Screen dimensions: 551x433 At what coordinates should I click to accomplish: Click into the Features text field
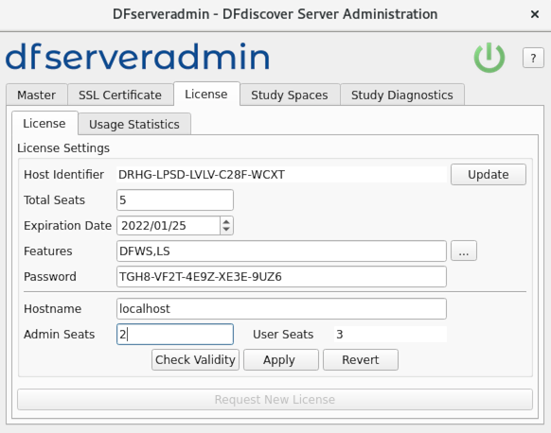tap(281, 251)
